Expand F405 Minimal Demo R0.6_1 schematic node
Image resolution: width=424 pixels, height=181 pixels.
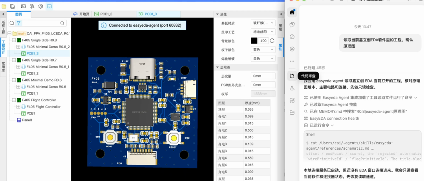pos(18,67)
